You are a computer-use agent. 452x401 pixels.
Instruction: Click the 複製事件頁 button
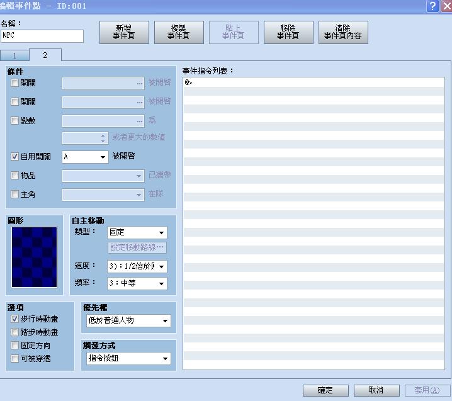point(179,32)
